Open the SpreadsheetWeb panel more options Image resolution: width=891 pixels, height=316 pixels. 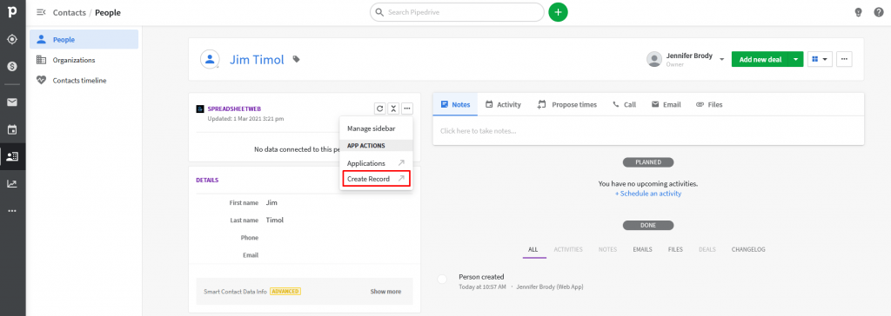pyautogui.click(x=406, y=109)
